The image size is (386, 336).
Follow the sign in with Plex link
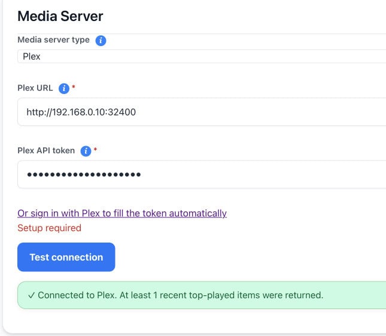click(x=122, y=213)
